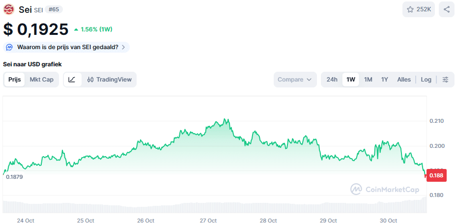Click the 27 Oct date label
The image size is (456, 224).
(208, 221)
